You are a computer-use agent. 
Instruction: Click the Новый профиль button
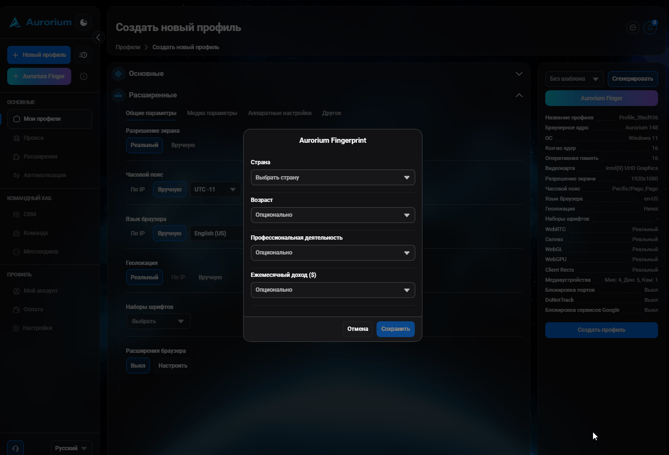[x=39, y=55]
